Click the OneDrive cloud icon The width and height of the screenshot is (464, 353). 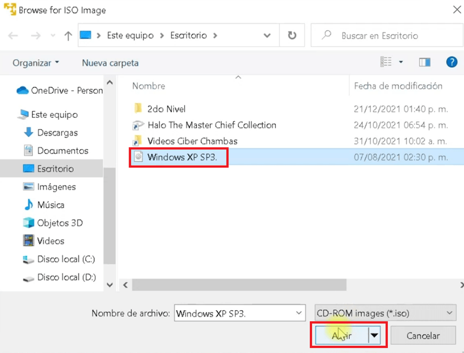[x=22, y=90]
